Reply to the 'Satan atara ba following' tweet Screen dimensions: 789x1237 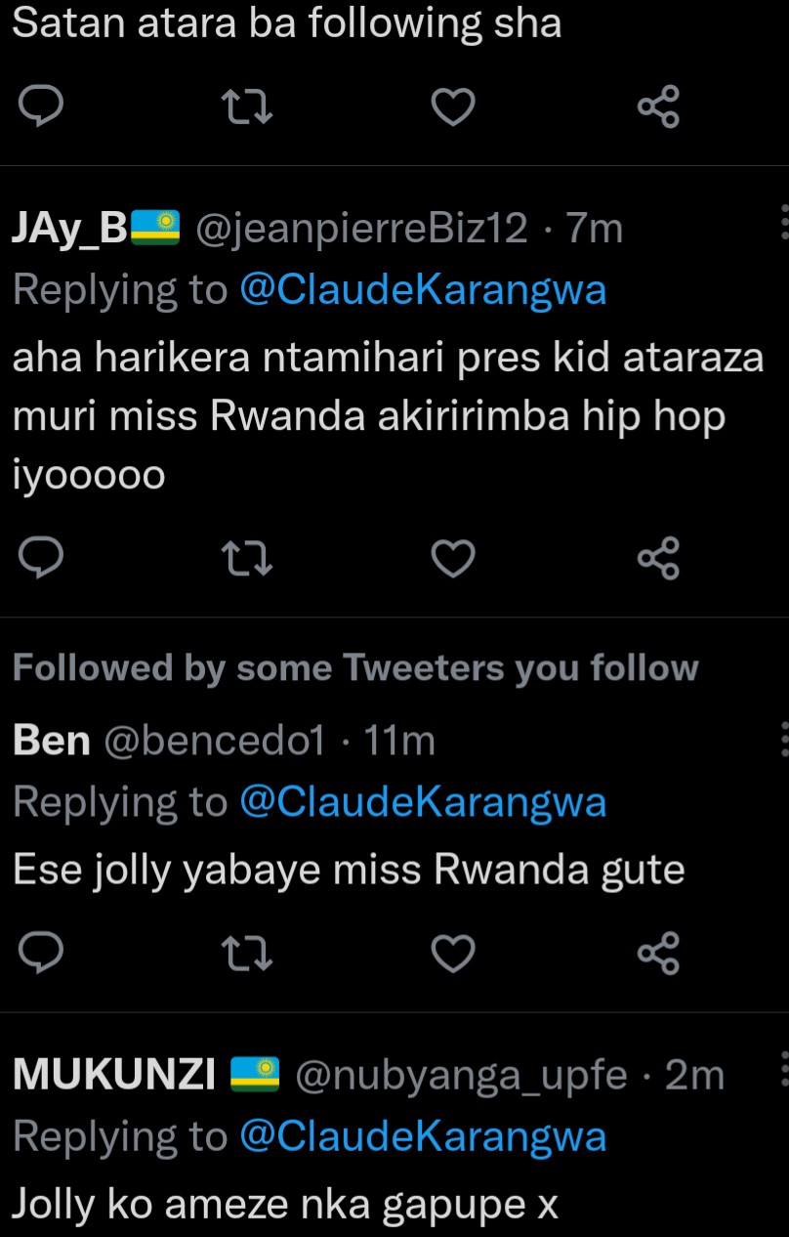coord(41,107)
